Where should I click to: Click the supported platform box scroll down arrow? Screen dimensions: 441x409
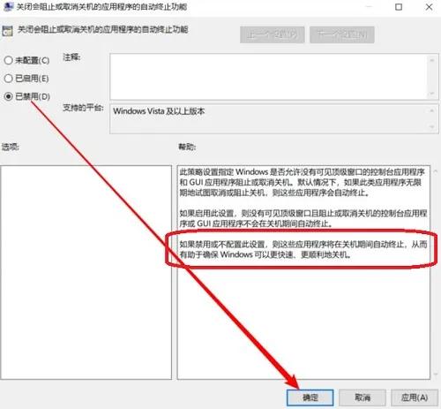click(x=432, y=127)
